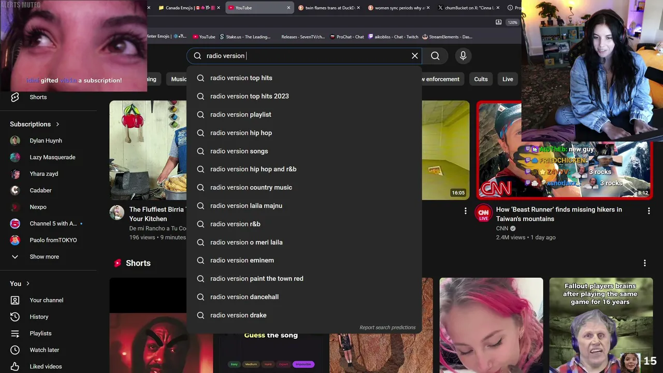Close the chumBucket on X tab
The image size is (663, 373).
[x=498, y=8]
